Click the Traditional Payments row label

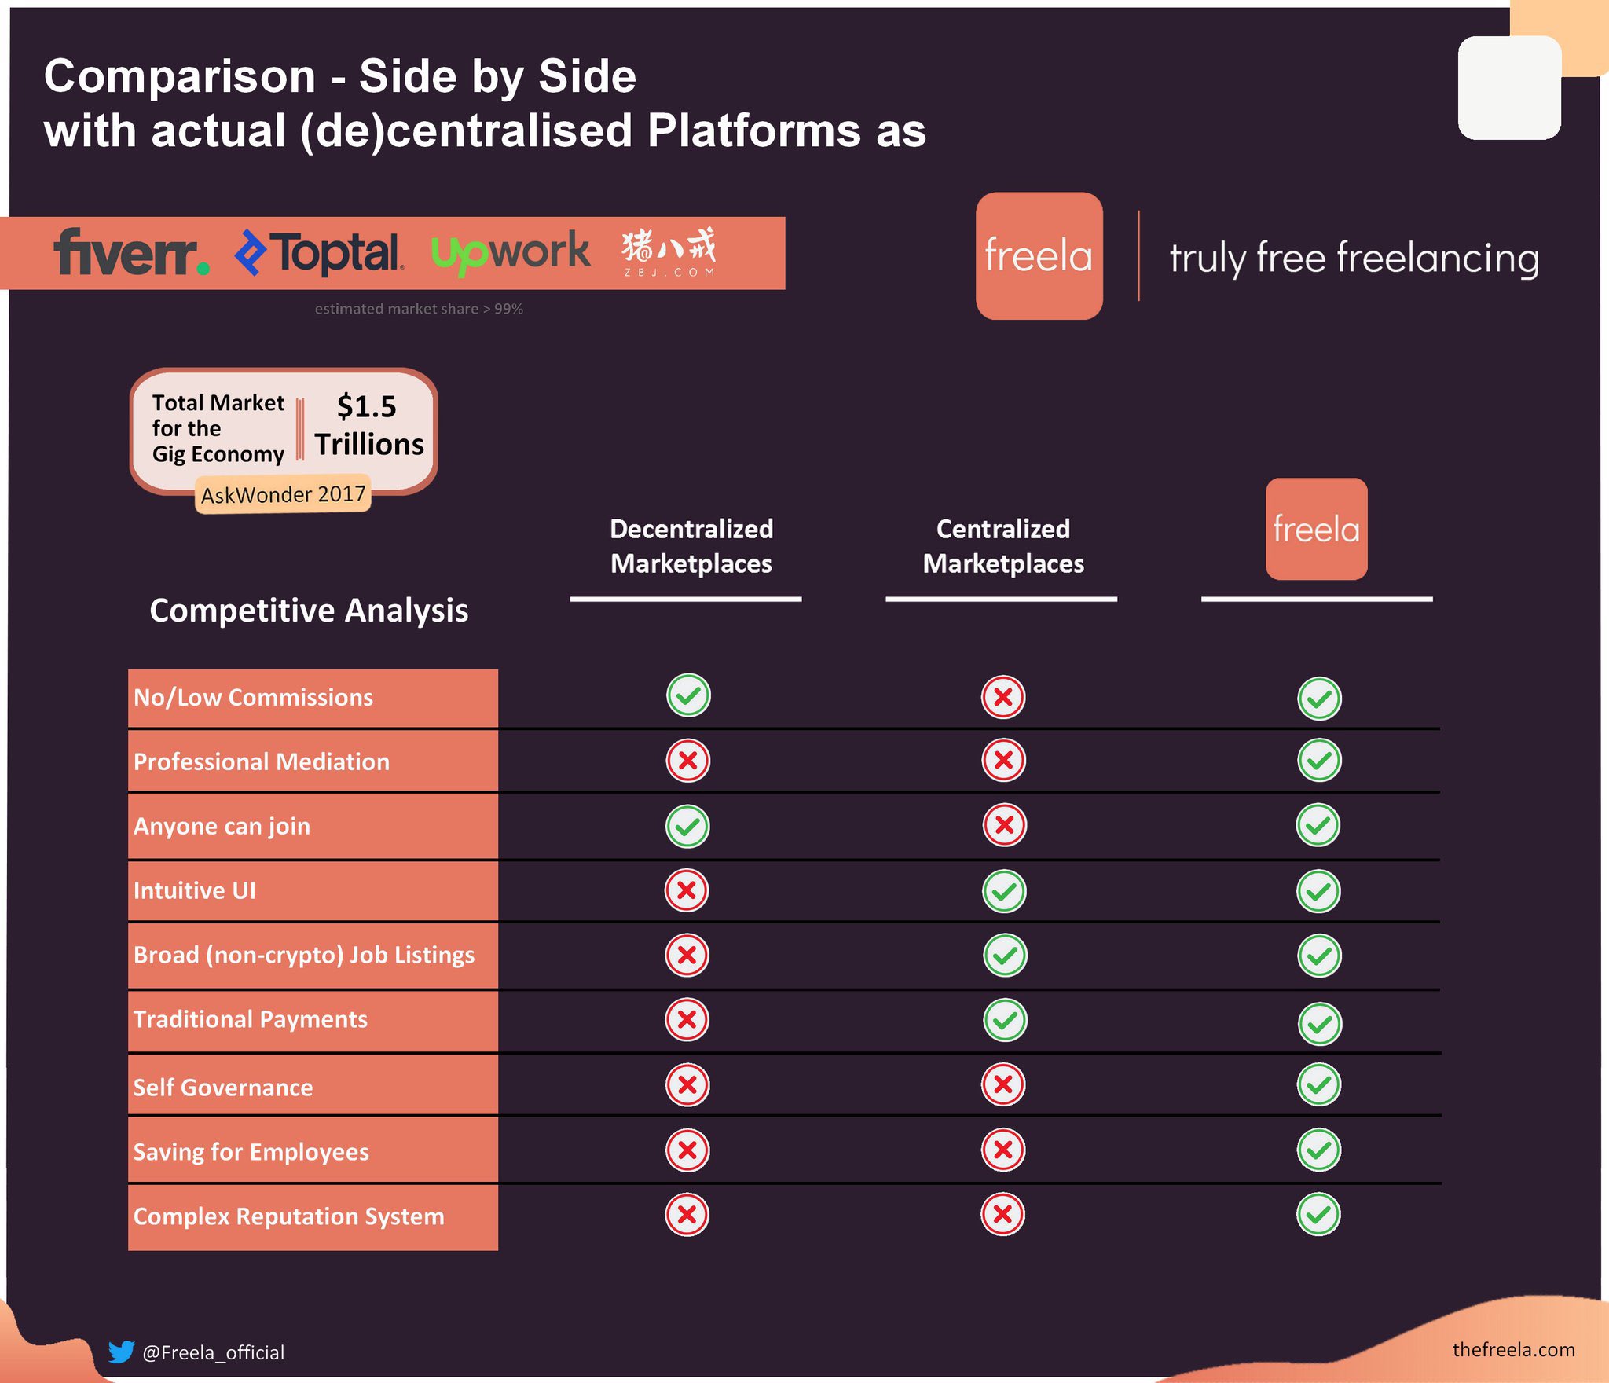pos(251,1019)
